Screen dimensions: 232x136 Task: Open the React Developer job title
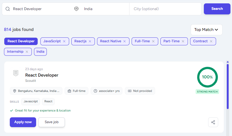[x=42, y=75]
